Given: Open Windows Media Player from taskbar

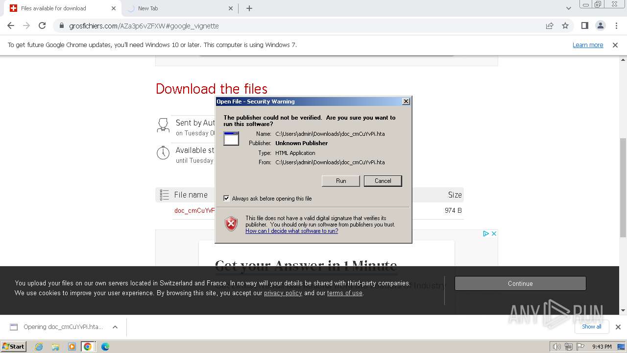Looking at the screenshot, I should click(72, 347).
